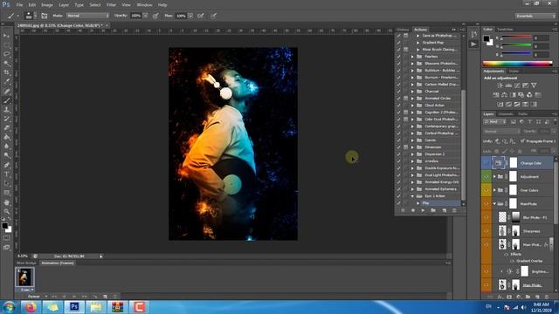This screenshot has width=559, height=314.
Task: Create new group icon in Layers panel
Action: 528,297
